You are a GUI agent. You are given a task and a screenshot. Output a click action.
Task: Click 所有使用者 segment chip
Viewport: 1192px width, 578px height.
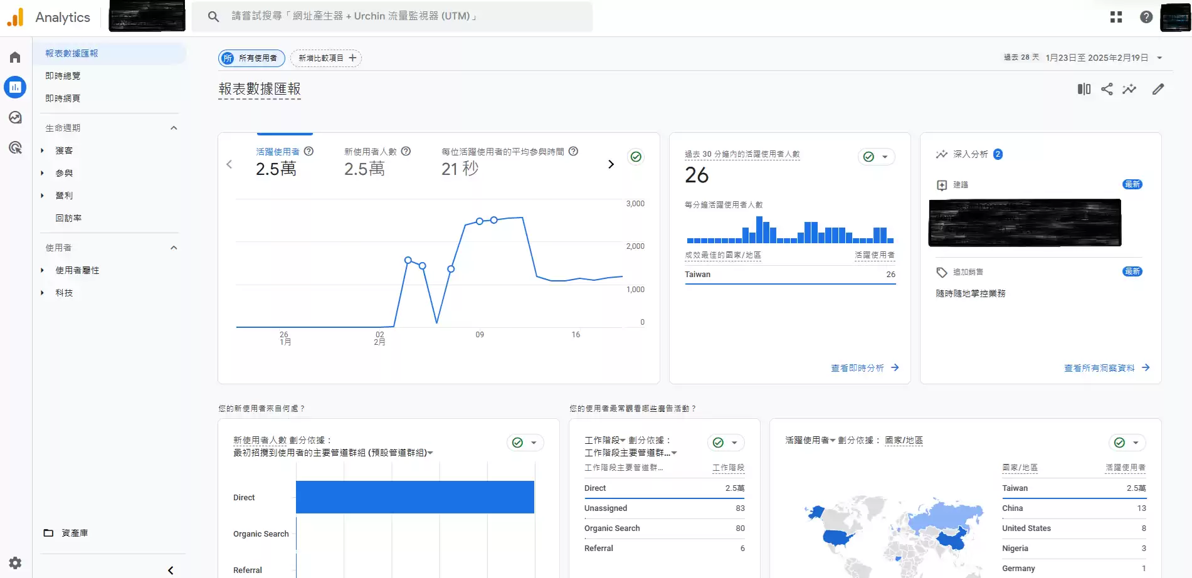(251, 58)
